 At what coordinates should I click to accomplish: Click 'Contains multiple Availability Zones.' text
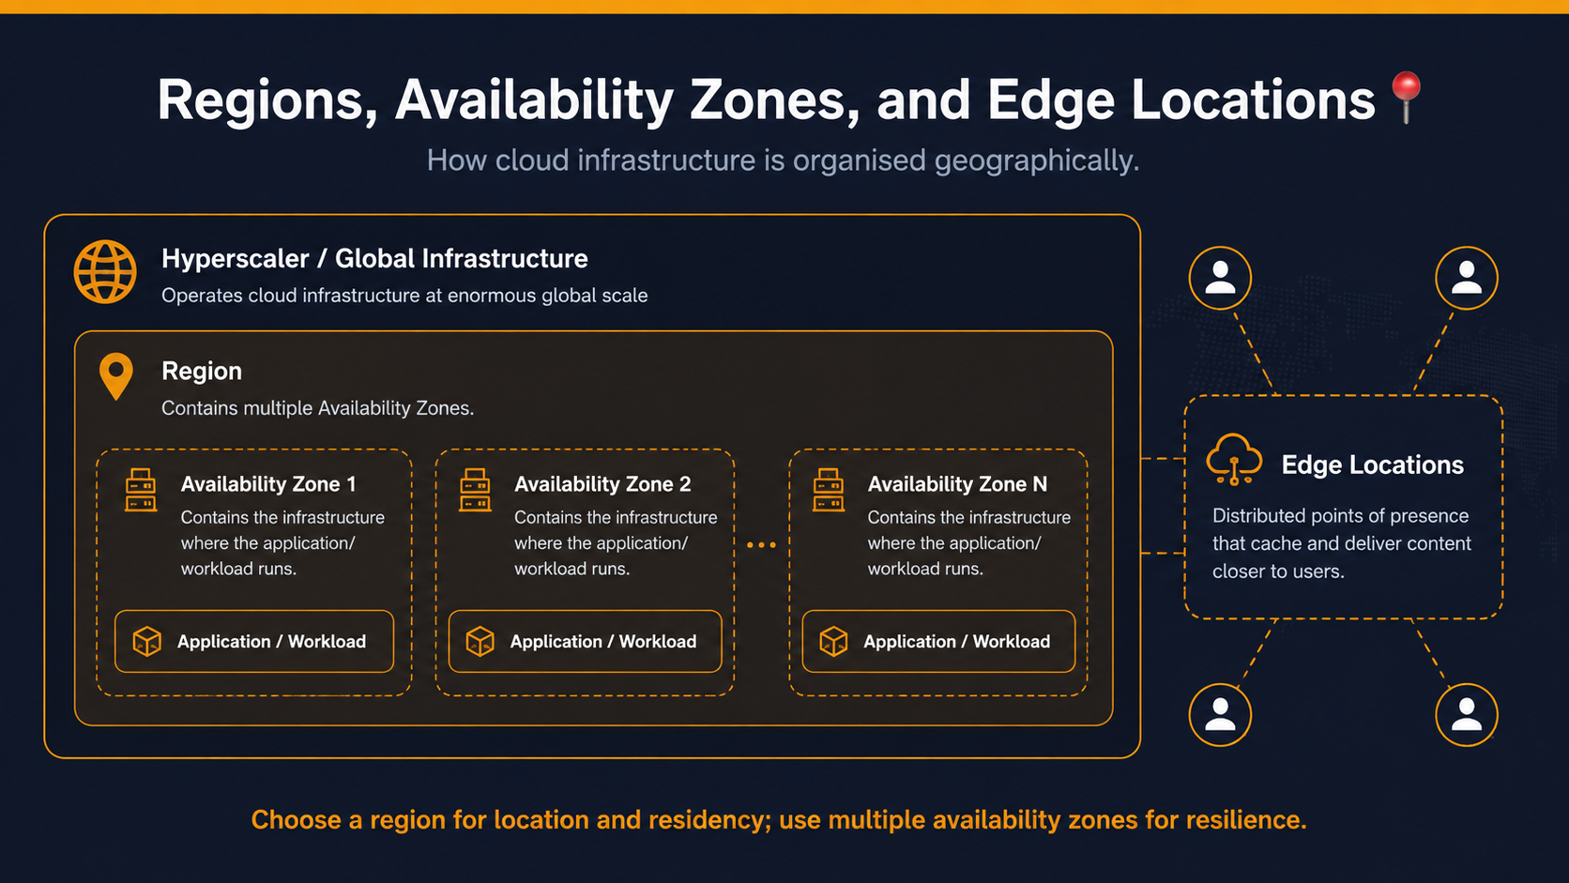click(x=318, y=408)
